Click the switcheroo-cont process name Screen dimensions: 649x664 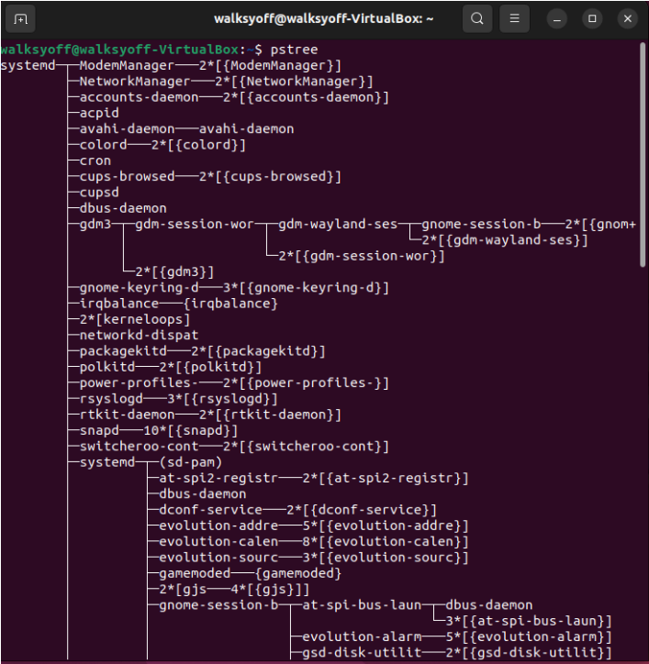(x=139, y=447)
